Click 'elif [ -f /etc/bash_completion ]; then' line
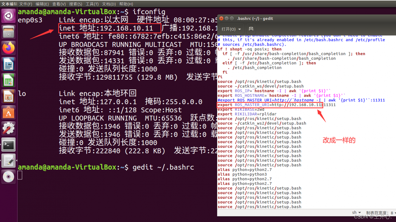Image resolution: width=396 pixels, height=222 pixels. (x=269, y=63)
